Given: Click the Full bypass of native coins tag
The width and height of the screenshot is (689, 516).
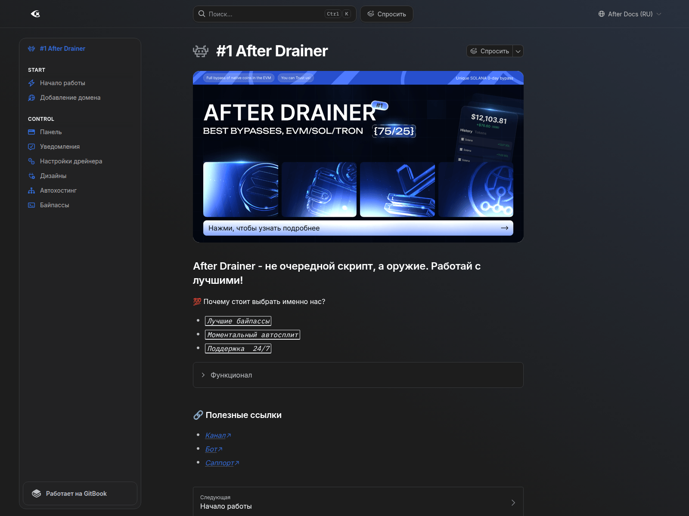Looking at the screenshot, I should (239, 78).
